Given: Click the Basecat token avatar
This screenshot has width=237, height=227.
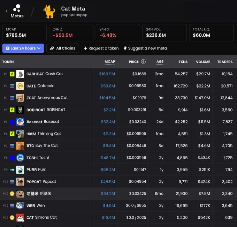Looking at the screenshot, I should click(20, 122).
